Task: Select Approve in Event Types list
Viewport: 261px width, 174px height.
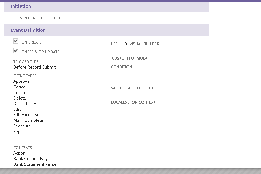Action: click(21, 81)
